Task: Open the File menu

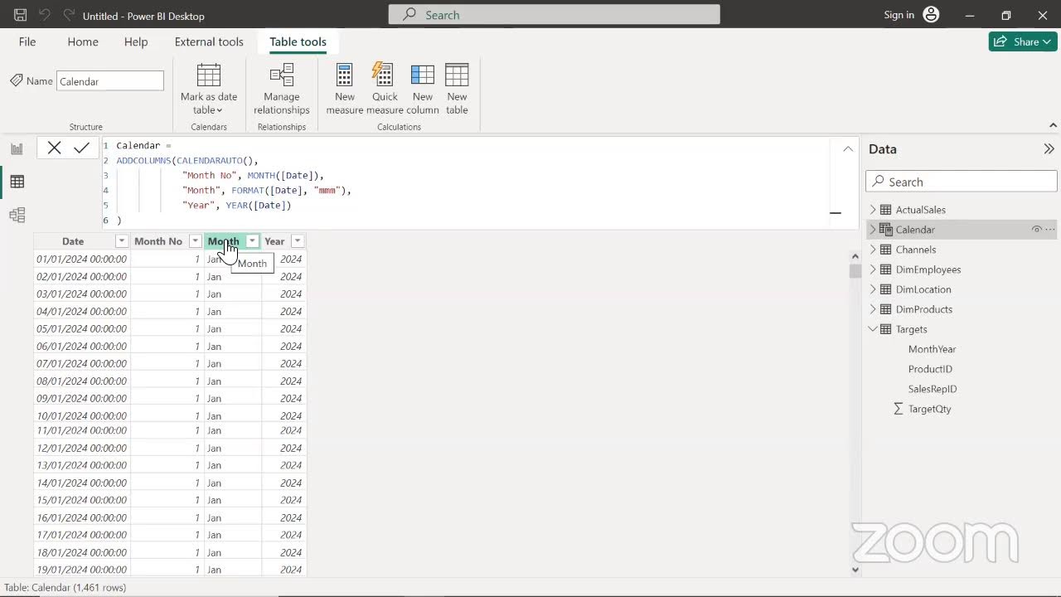Action: [x=27, y=41]
